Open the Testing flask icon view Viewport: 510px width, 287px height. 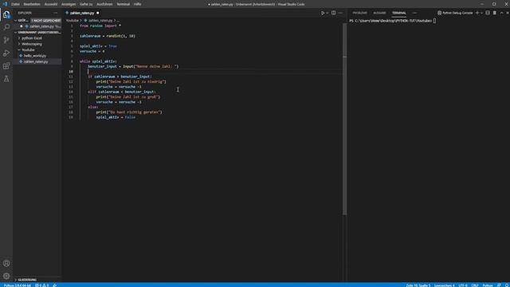coord(6,79)
